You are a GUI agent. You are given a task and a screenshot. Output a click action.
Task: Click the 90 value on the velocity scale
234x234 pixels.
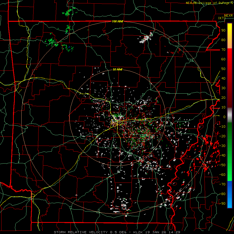point(223,30)
